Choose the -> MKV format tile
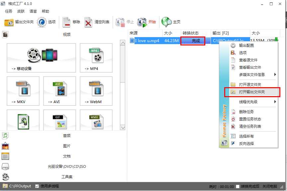 pyautogui.click(x=23, y=91)
